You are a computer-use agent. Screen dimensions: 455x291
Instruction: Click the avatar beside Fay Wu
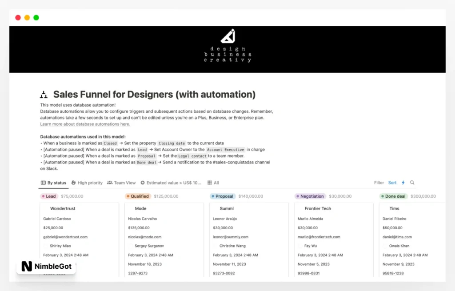(x=300, y=246)
